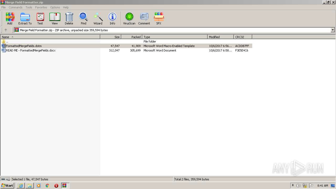Viewport: 336px width, 189px height.
Task: Click the network tray icon
Action: pos(305,186)
